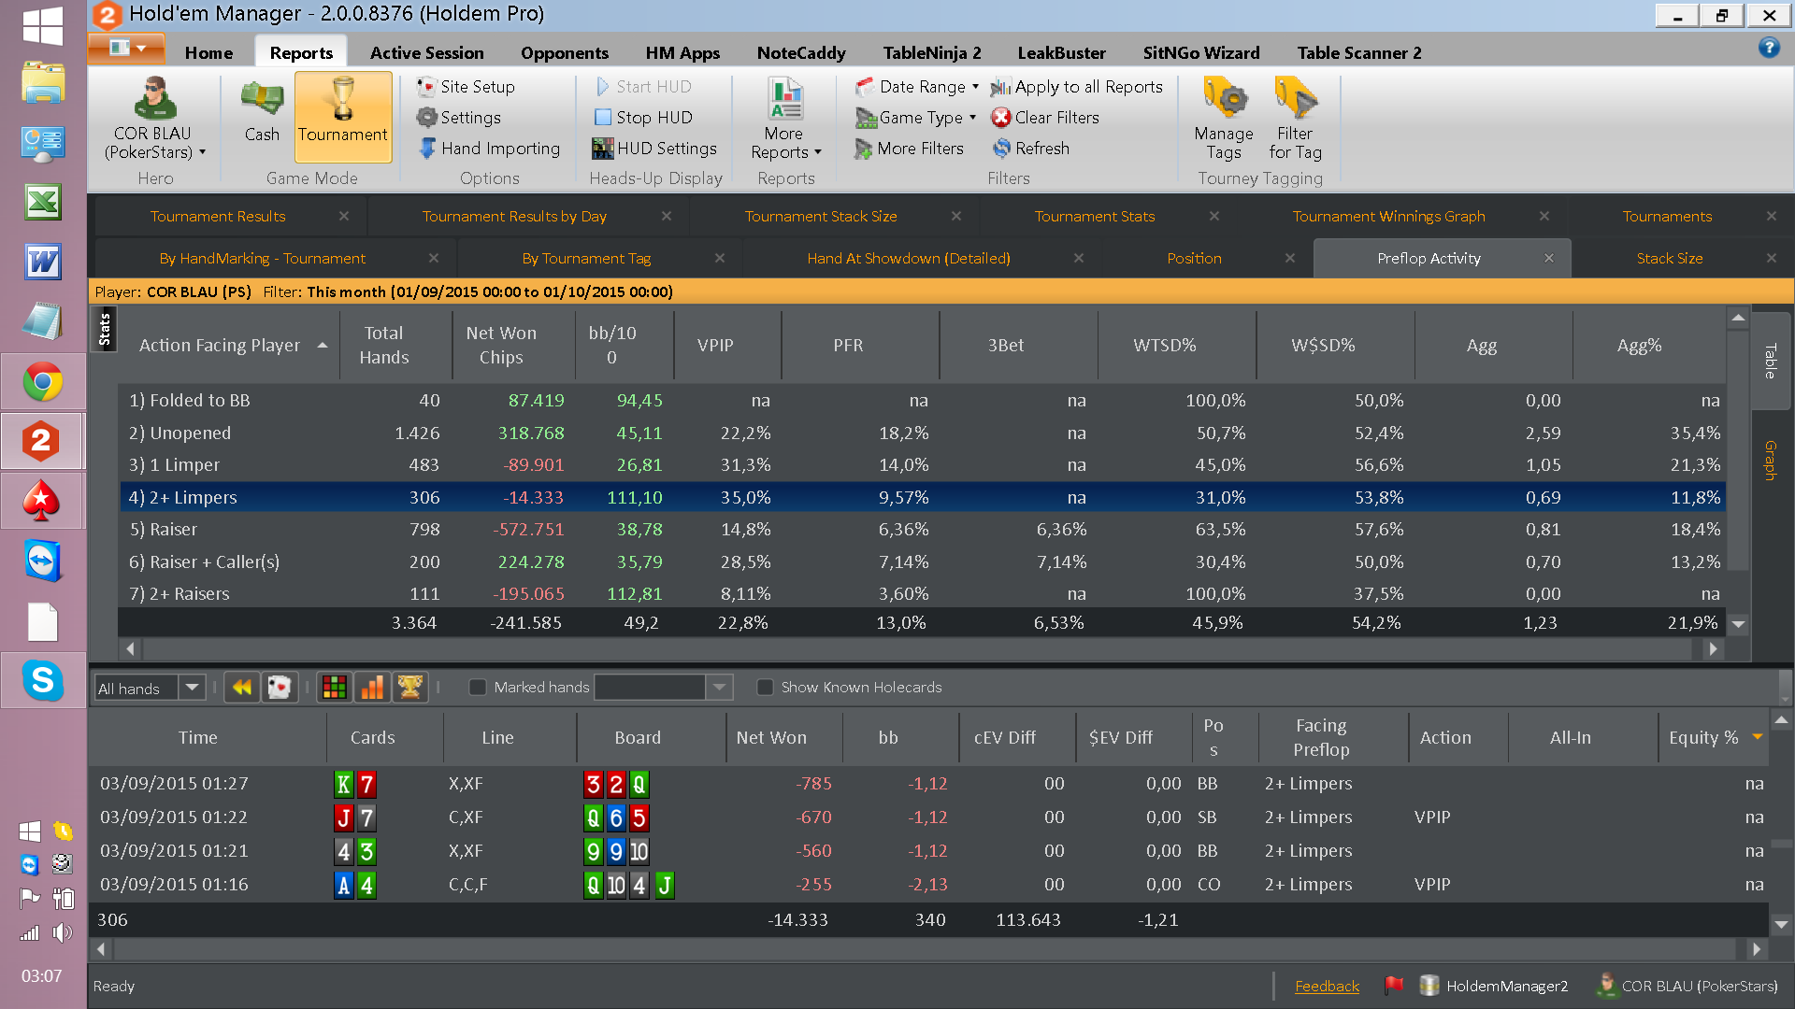Click Stop HUD
Screen dimensions: 1795x1009
click(643, 118)
